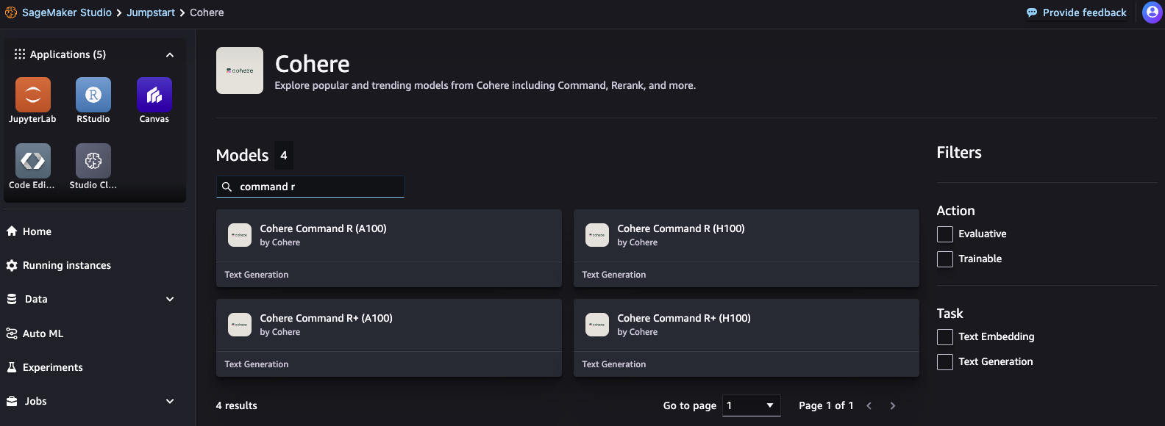This screenshot has height=426, width=1165.
Task: Open the Go to page dropdown
Action: click(x=752, y=405)
